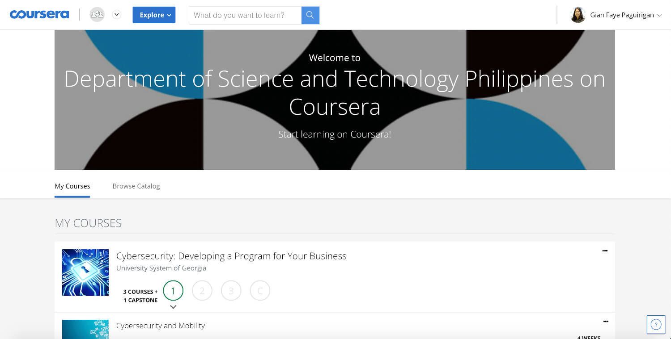Open the Explore dropdown menu
This screenshot has height=339, width=671.
(x=154, y=15)
